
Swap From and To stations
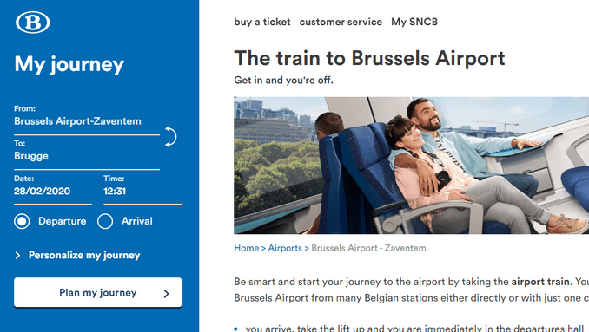[171, 137]
